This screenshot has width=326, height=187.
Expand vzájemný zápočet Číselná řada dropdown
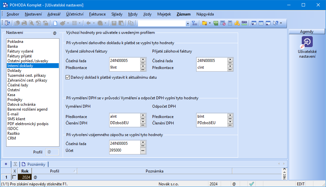pos(143,143)
